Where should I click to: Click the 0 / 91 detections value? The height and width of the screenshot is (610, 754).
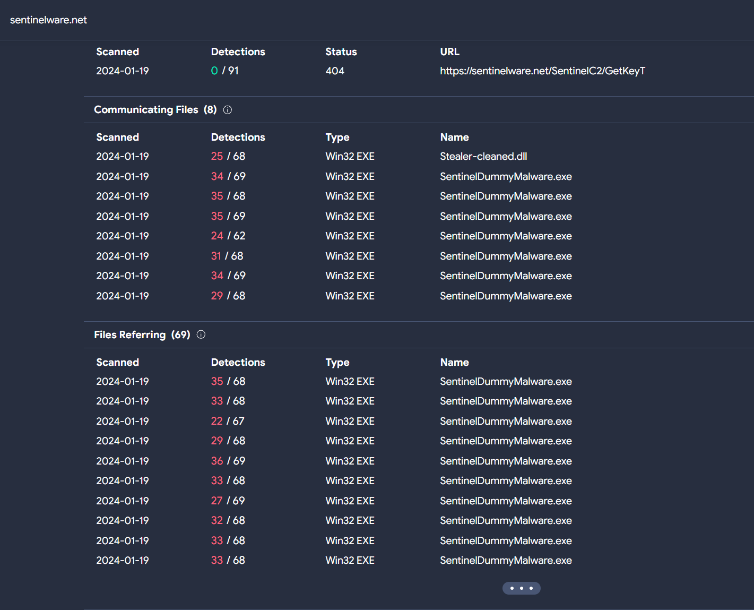point(224,71)
